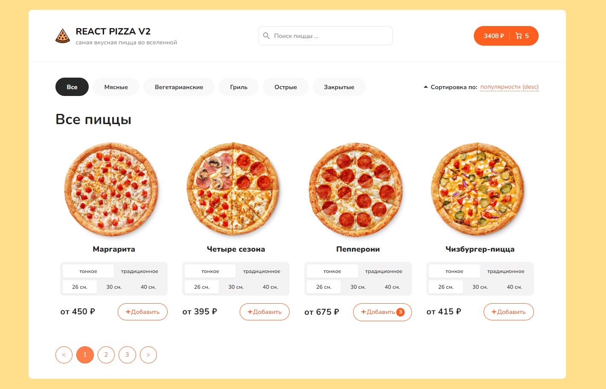
Task: Click the count badge 3 on Пепперони
Action: pyautogui.click(x=400, y=312)
